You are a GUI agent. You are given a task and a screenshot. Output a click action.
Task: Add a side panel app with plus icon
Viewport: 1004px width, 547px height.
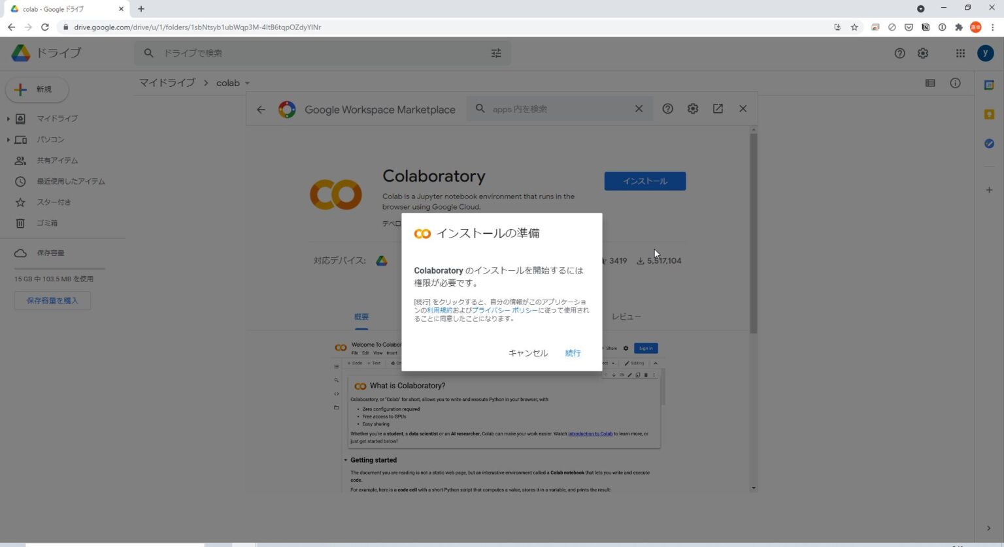989,190
